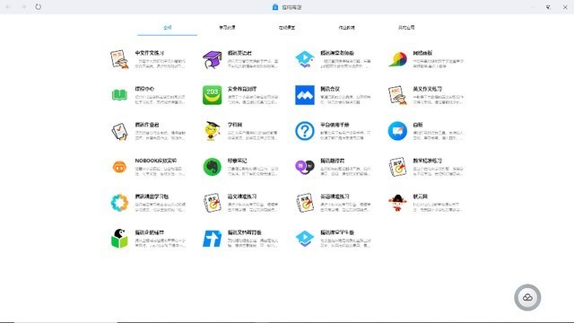Launch the 腾讯课堂 teacher edition play-button icon
The width and height of the screenshot is (574, 323).
(x=305, y=59)
